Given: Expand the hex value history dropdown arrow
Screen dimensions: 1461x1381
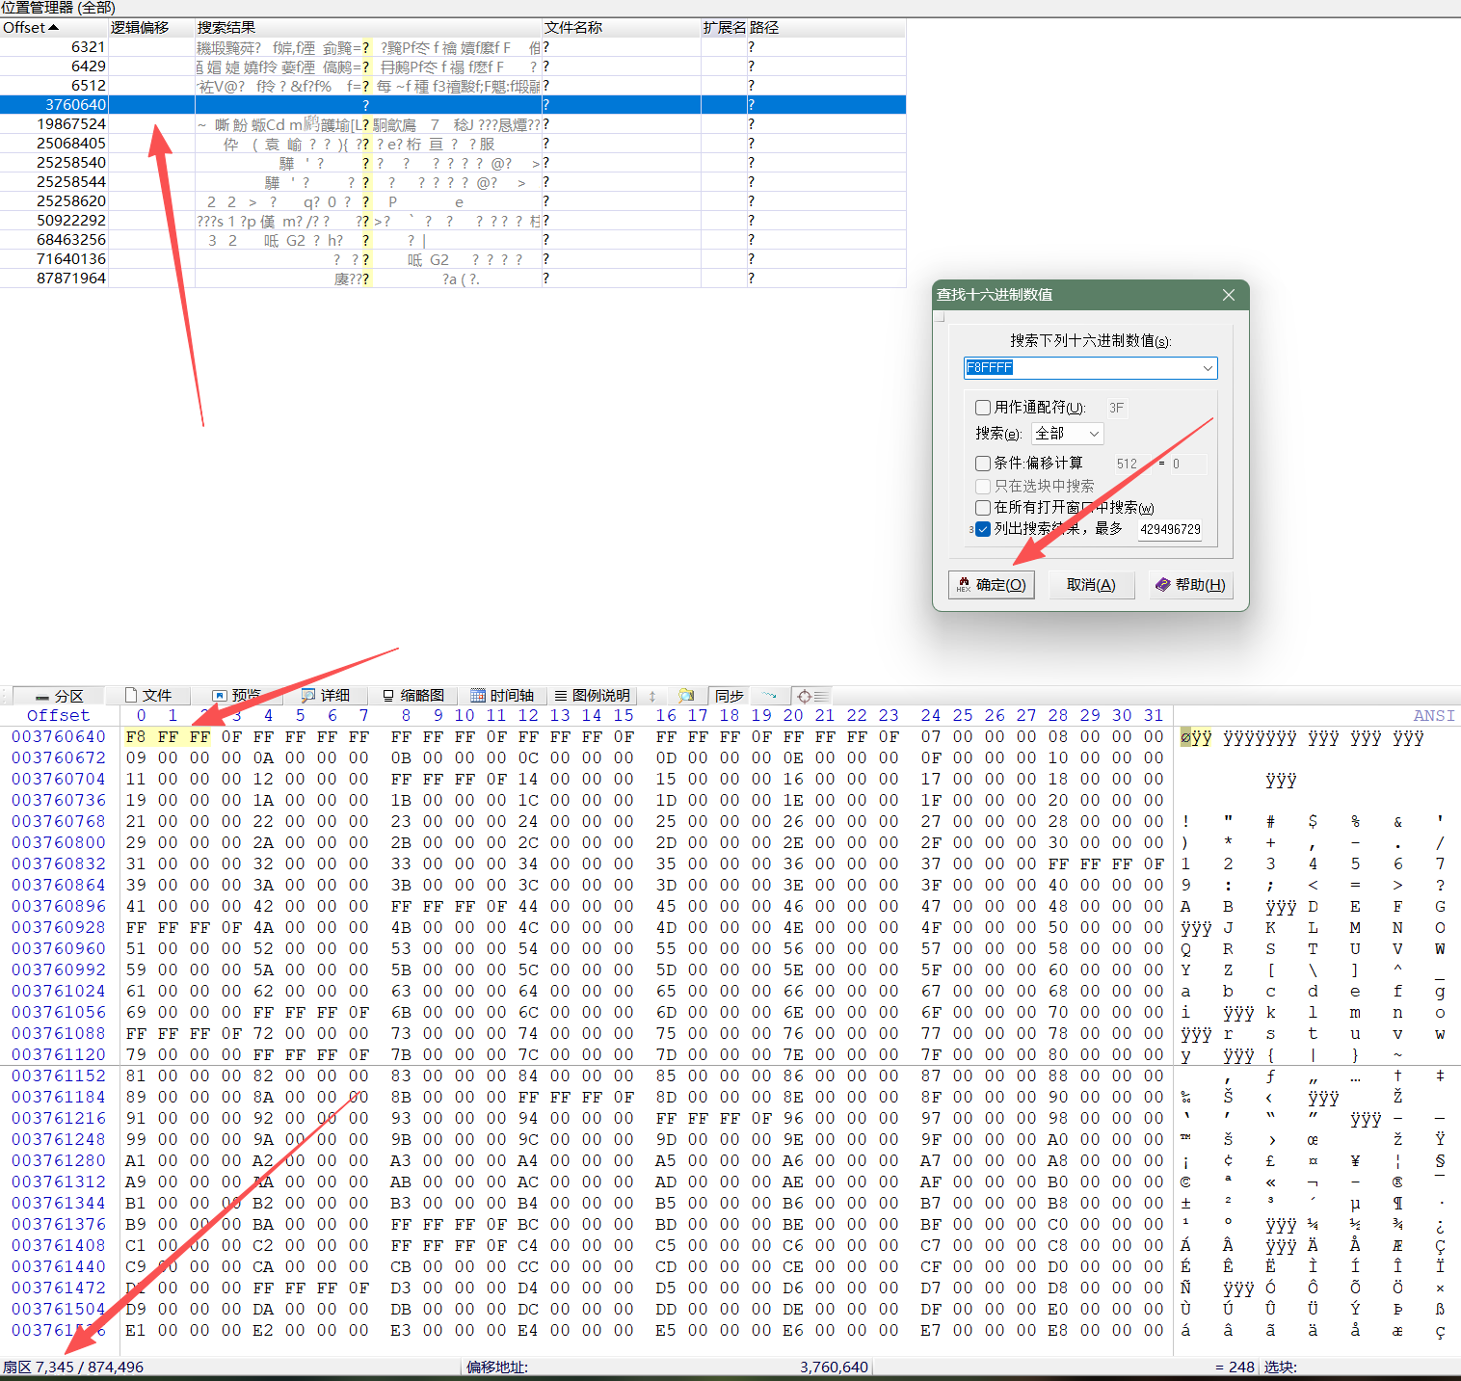Looking at the screenshot, I should tap(1208, 368).
